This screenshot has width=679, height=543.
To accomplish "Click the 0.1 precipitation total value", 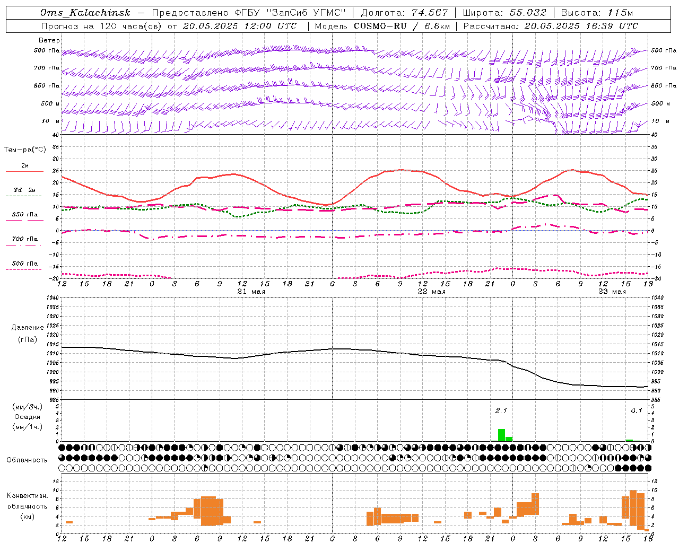I will click(636, 410).
